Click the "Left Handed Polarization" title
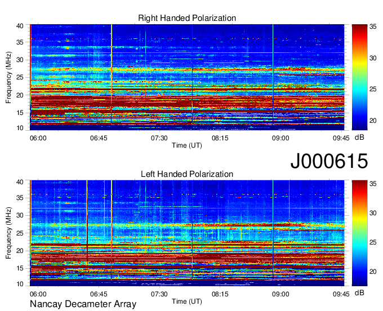 [187, 174]
